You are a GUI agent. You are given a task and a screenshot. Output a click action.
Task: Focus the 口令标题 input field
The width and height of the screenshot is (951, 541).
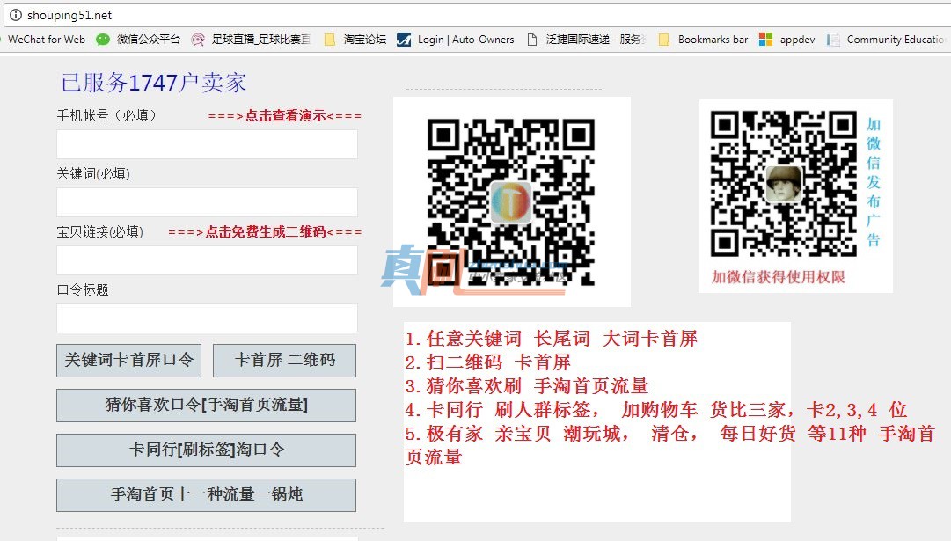click(207, 318)
